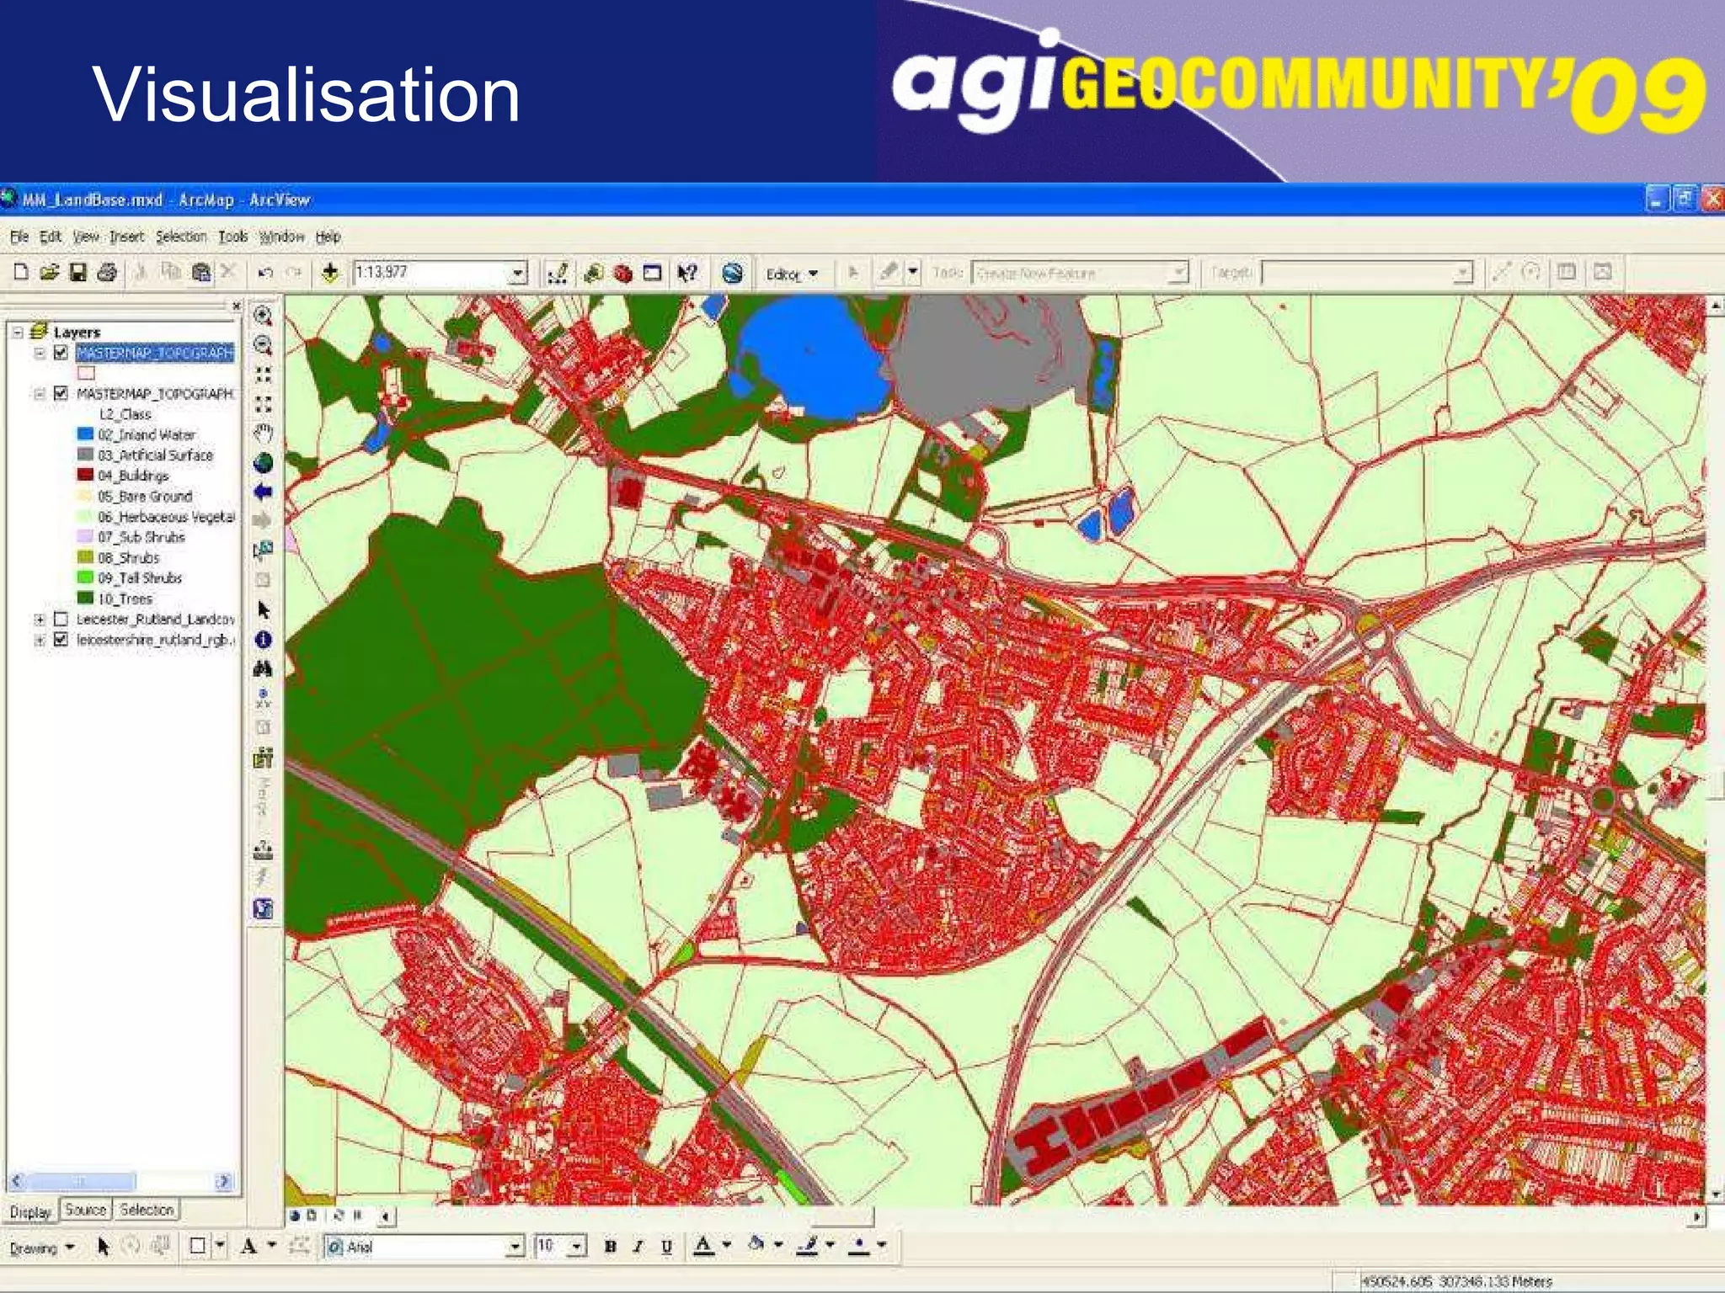Open the Drawing menu button
1725x1293 pixels.
tap(42, 1248)
